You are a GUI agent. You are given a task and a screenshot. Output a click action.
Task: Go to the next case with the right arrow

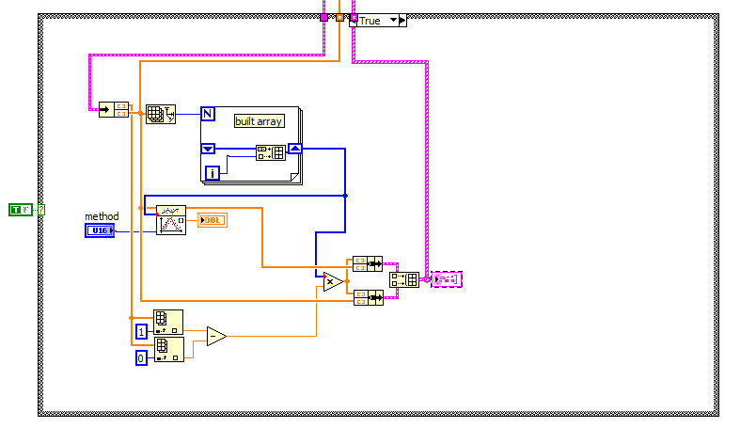402,21
